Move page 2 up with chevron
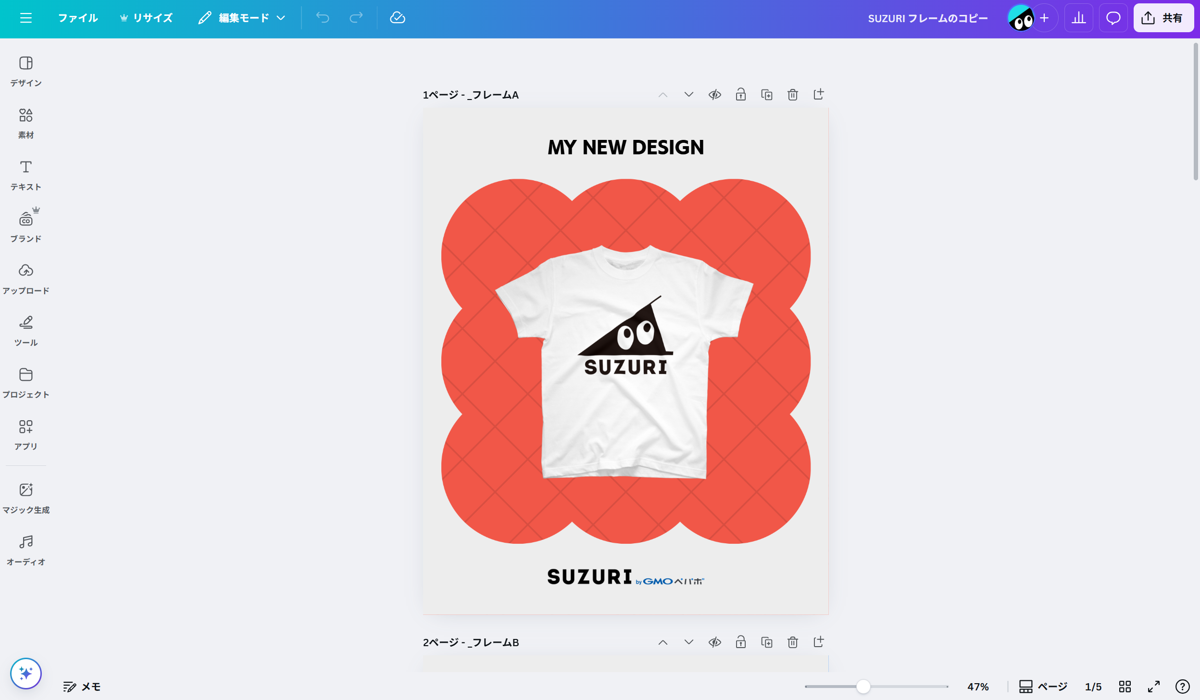 tap(663, 642)
